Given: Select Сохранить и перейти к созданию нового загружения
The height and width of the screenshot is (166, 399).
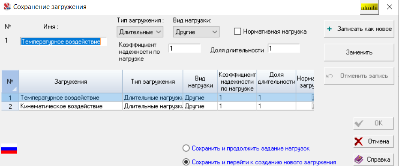Looking at the screenshot, I should click(x=186, y=162).
